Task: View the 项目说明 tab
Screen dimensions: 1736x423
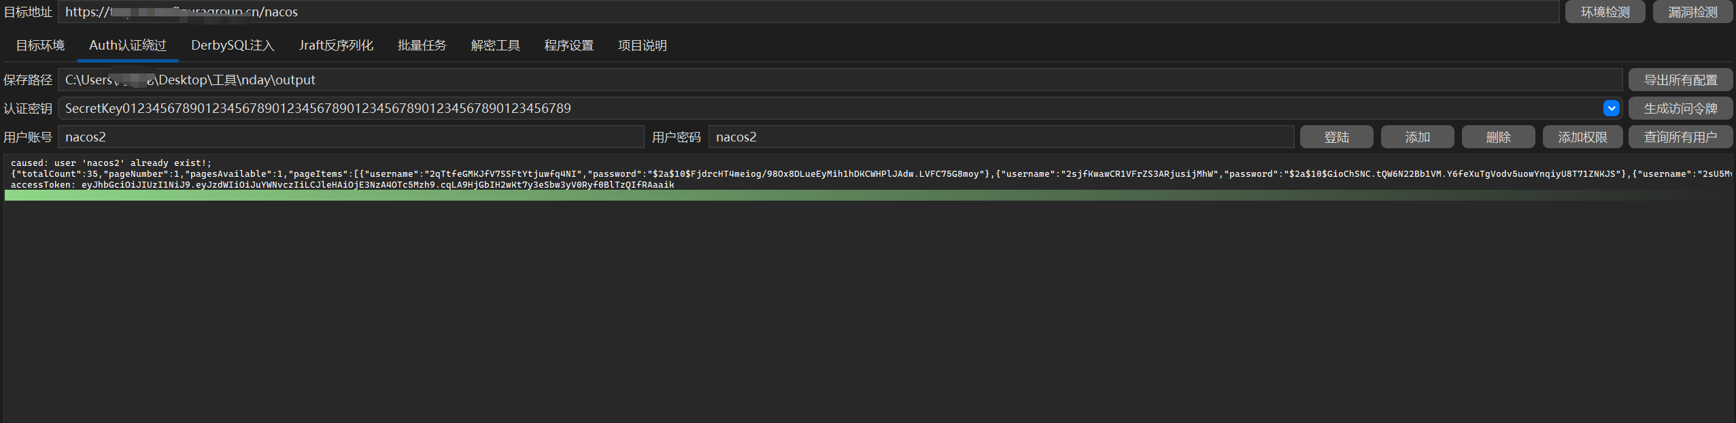Action: coord(642,46)
